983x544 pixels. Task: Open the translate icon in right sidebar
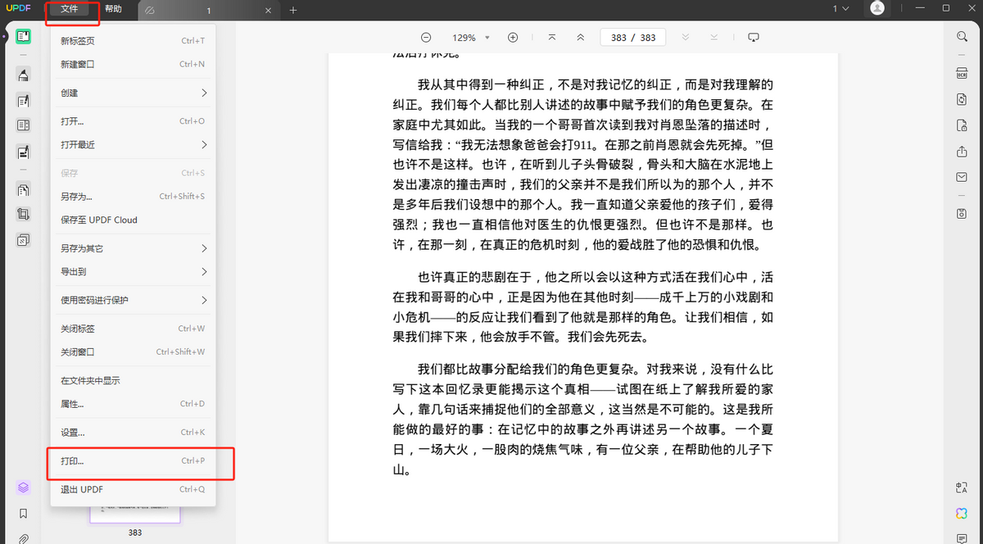click(962, 487)
